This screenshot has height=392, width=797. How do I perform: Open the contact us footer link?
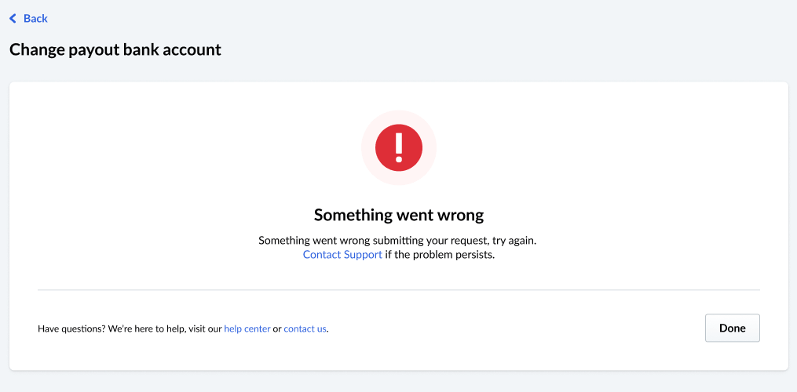(305, 328)
